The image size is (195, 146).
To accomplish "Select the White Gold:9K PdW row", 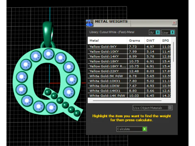I will pos(129,76).
